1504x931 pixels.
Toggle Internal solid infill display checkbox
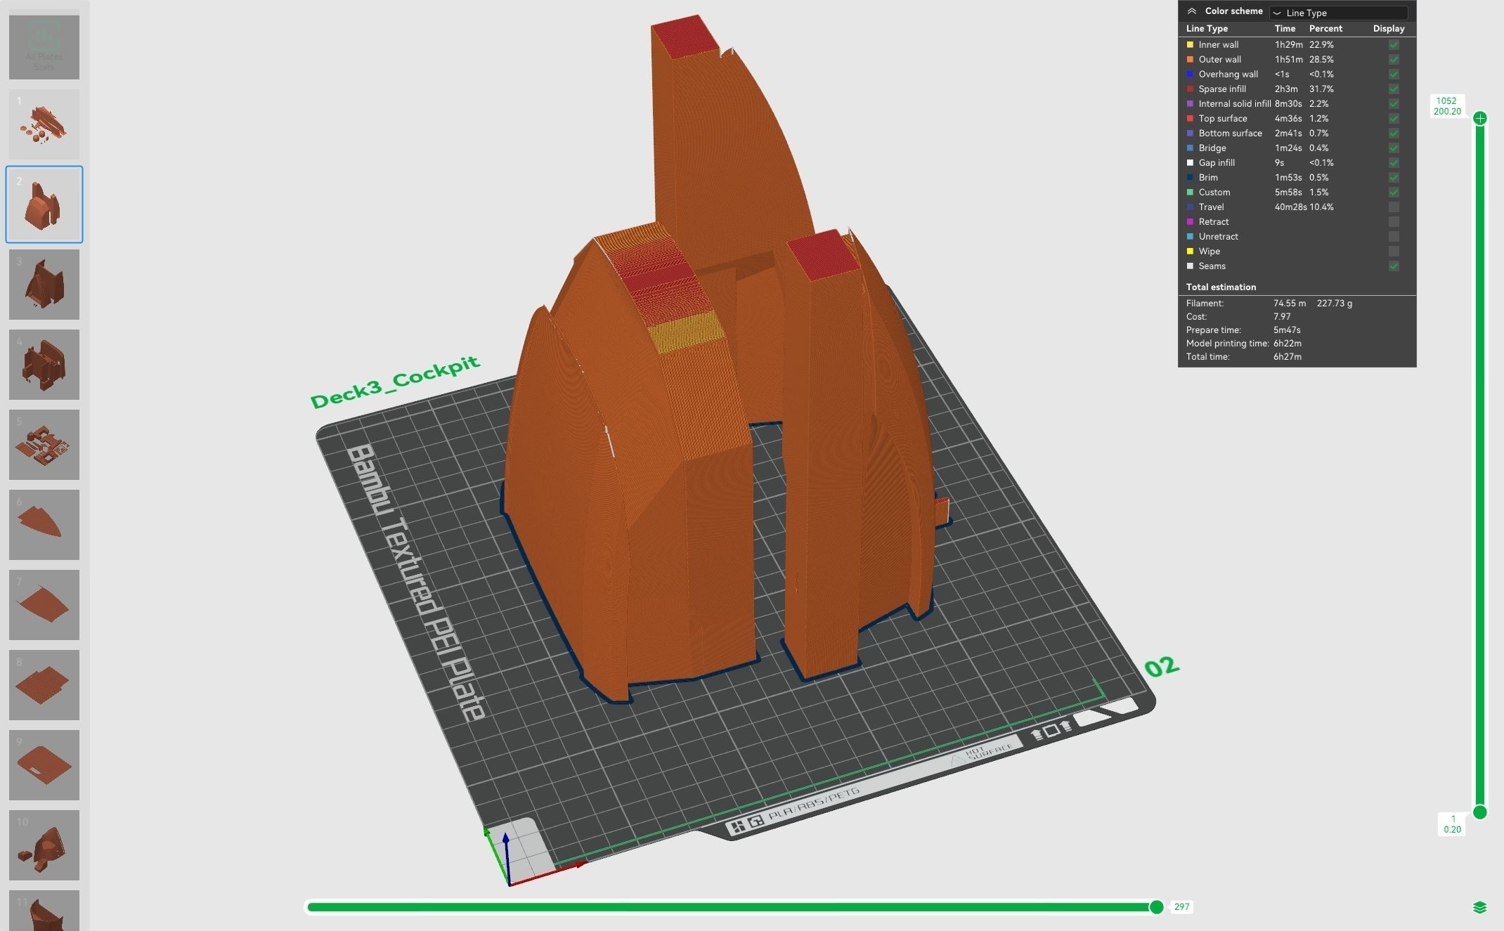[1394, 104]
